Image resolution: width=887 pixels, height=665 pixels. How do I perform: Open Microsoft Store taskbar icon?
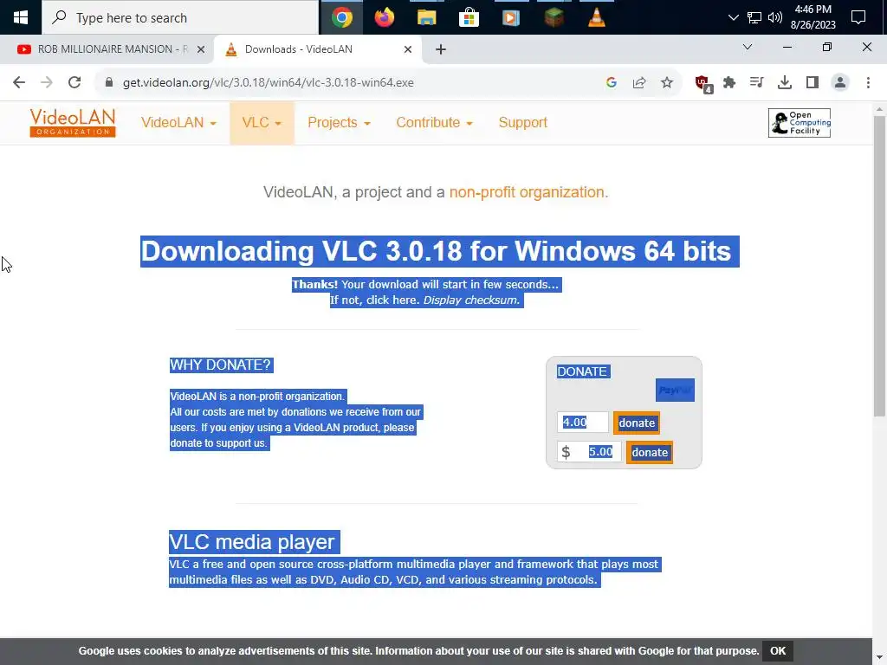(469, 17)
